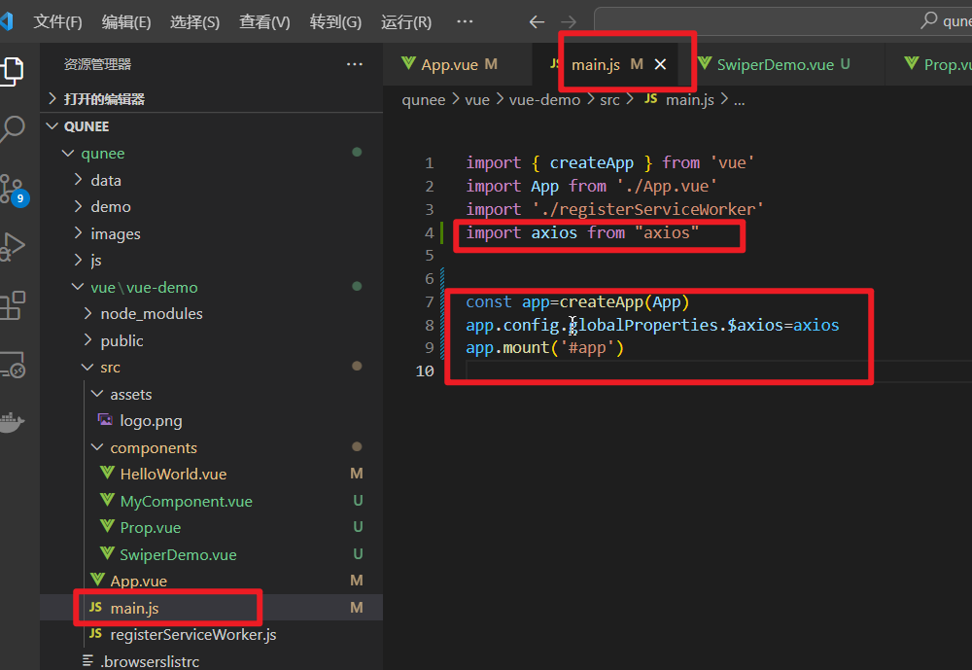Expand the node_modules folder

[152, 314]
